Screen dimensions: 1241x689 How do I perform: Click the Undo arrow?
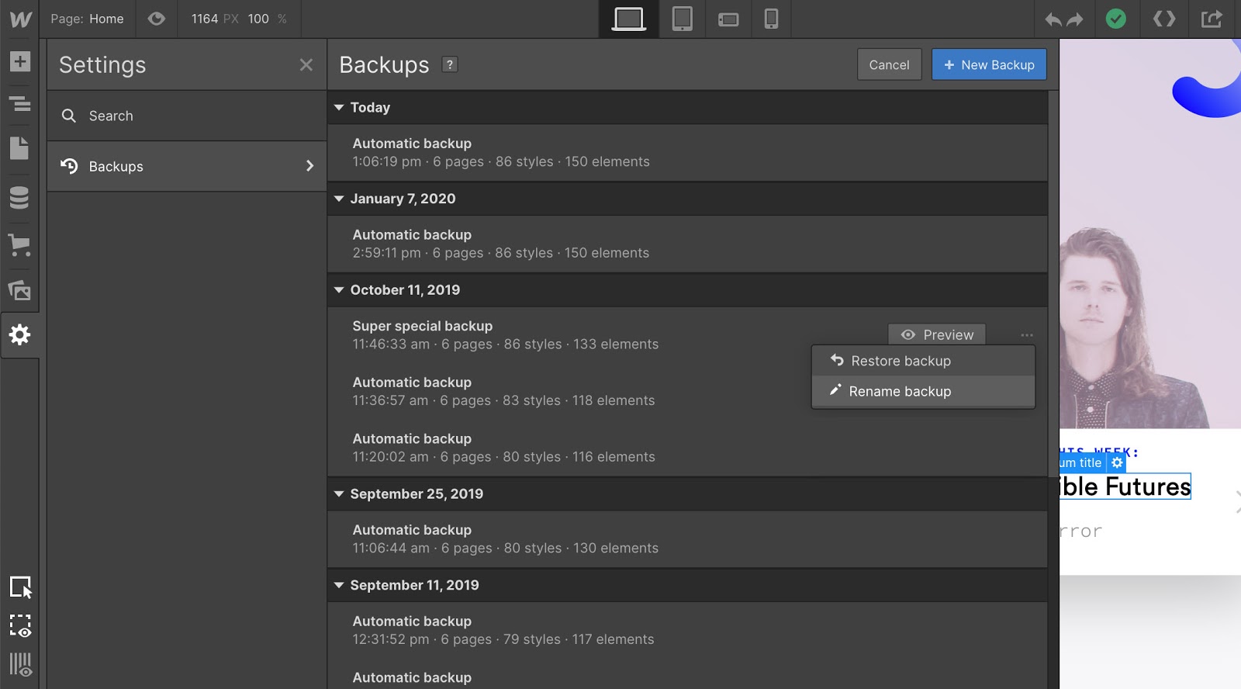tap(1053, 19)
